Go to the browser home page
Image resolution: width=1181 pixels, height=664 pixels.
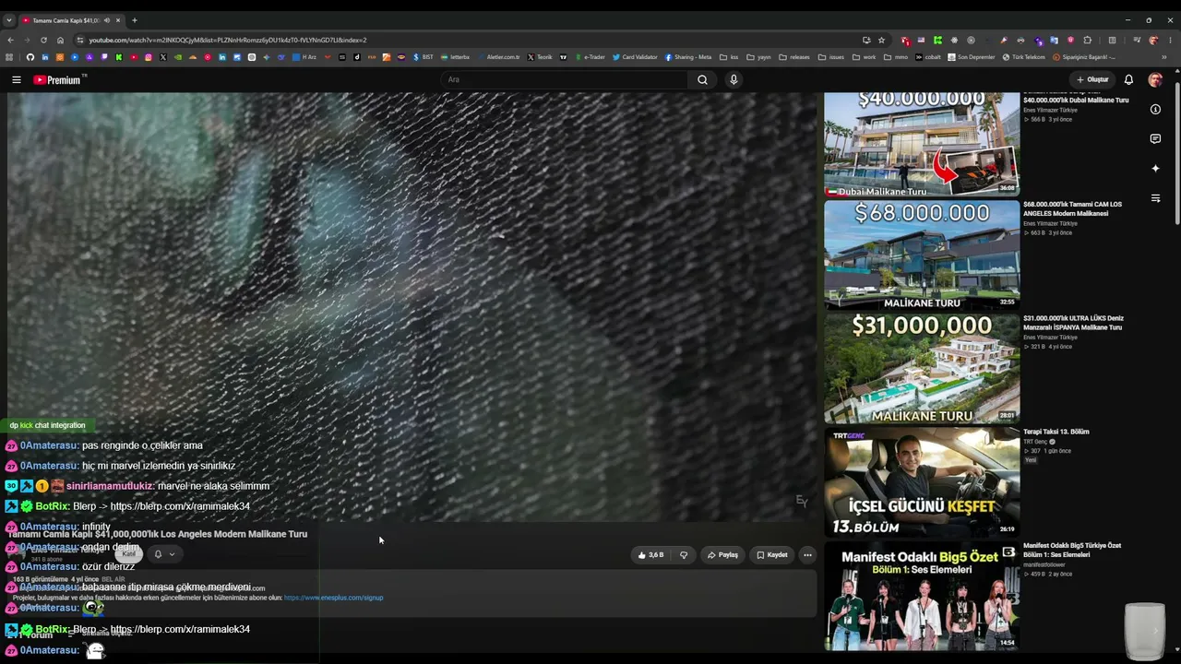[60, 40]
